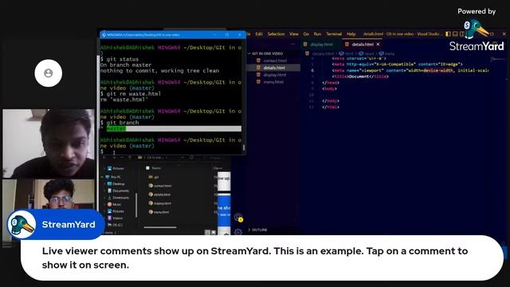Screen dimensions: 510x287
Task: Click the details.html breadcrumb file icon
Action: (307, 53)
